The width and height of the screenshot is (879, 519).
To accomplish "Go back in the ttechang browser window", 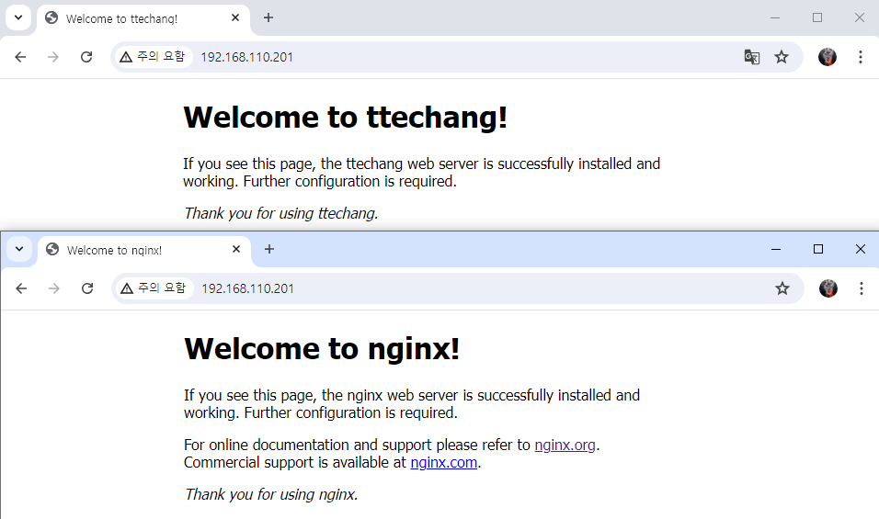I will click(x=20, y=57).
